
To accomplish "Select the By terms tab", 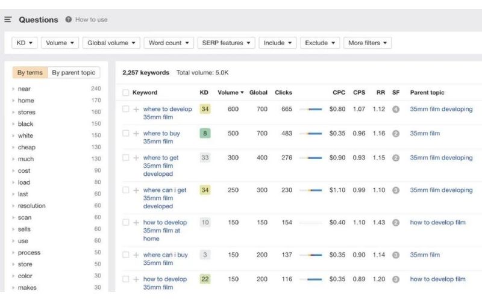I will [30, 72].
